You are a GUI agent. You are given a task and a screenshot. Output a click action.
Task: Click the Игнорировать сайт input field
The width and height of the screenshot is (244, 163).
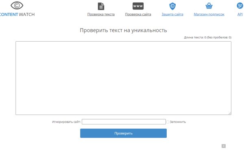point(124,122)
